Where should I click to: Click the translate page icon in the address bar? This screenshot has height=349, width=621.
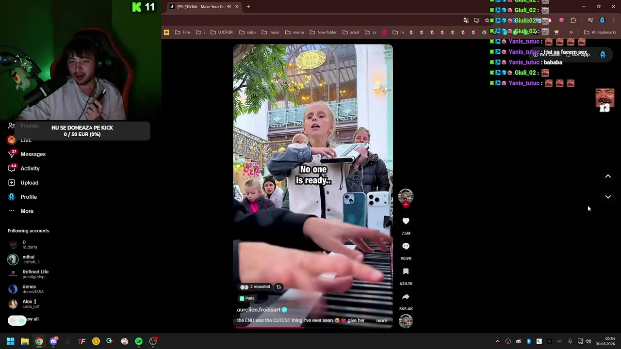point(466,20)
